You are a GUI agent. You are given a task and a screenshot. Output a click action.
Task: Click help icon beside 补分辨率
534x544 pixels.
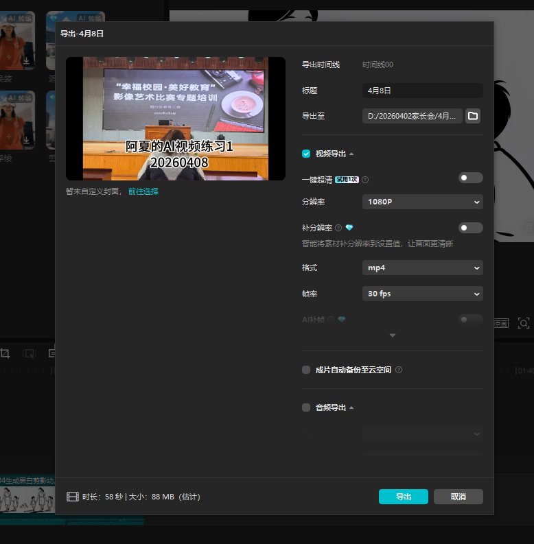tap(338, 228)
